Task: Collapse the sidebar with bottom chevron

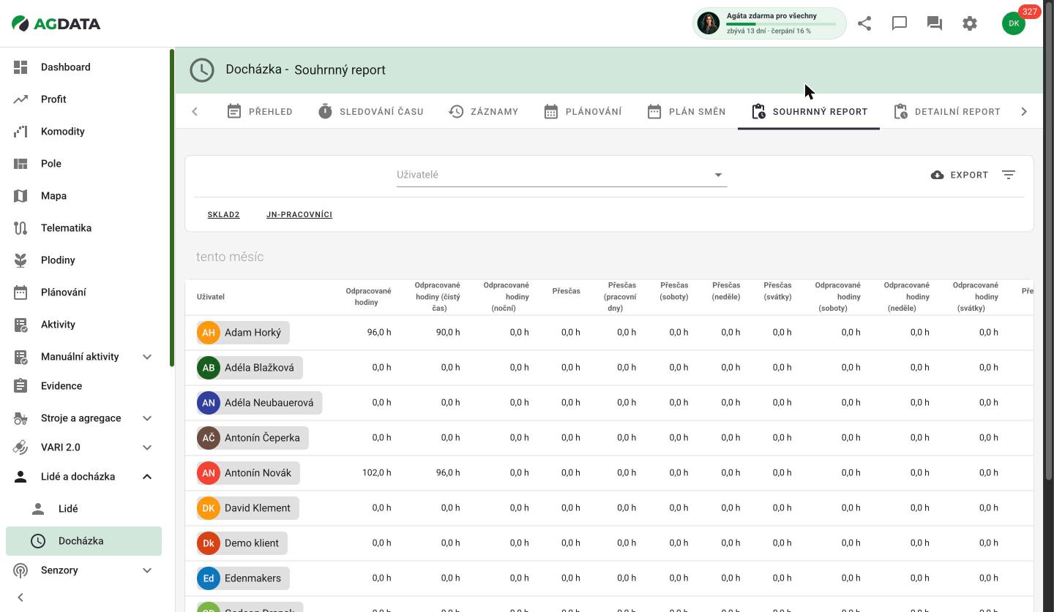Action: 20,597
